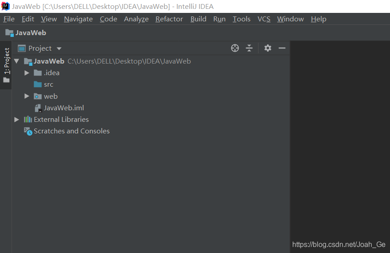Click the web resource folder icon
390x253 pixels.
point(38,96)
